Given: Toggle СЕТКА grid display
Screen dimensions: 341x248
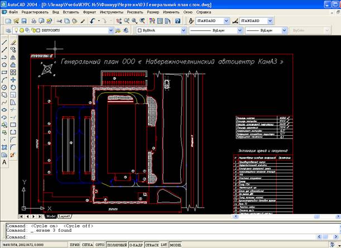Looking at the screenshot, I should tap(88, 245).
